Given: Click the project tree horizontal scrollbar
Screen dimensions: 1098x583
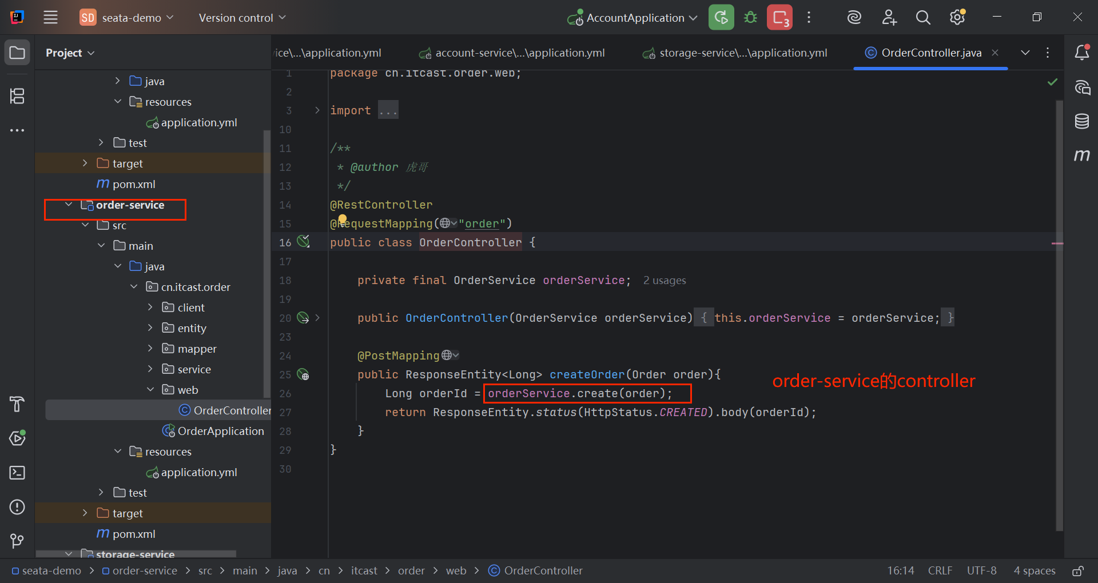Looking at the screenshot, I should point(136,553).
